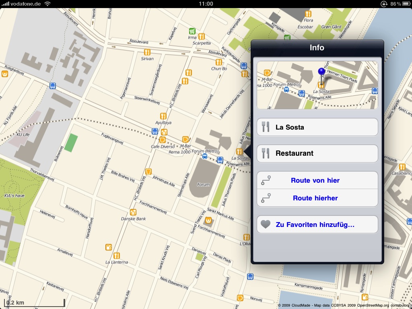Select the Danske Bank marker icon

pyautogui.click(x=133, y=212)
